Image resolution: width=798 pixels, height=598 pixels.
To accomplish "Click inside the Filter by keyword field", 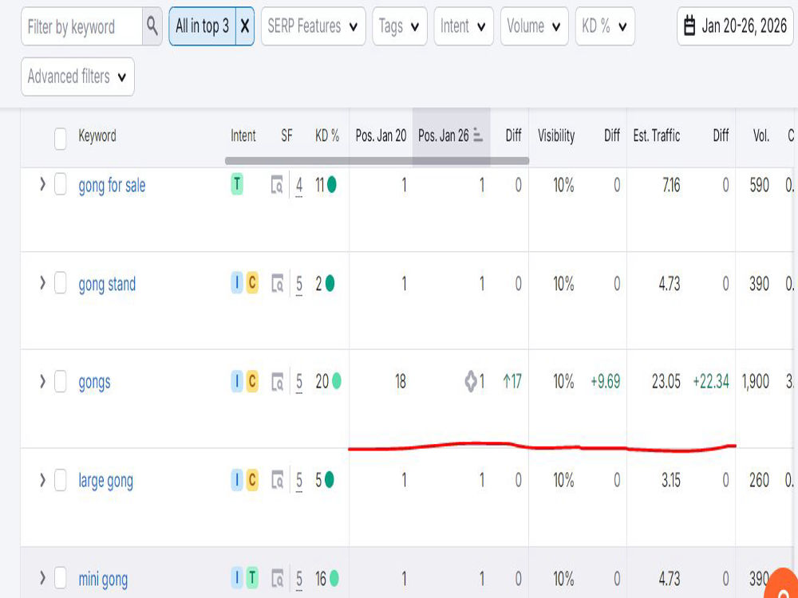I will (81, 26).
